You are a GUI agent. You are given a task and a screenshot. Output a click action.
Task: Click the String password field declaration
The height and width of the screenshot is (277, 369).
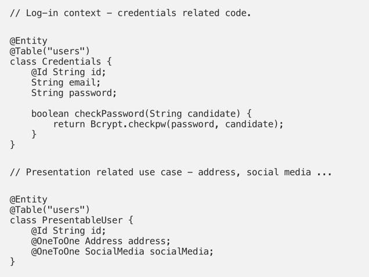pyautogui.click(x=74, y=93)
